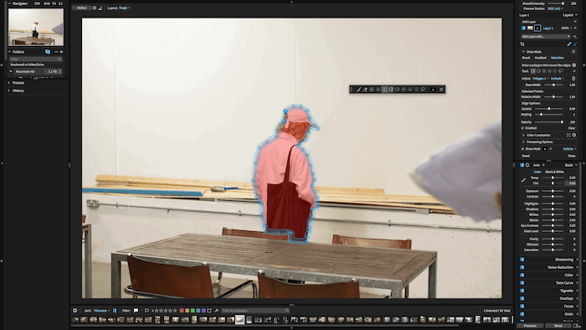Open filmstrip settings gear icon
The image size is (586, 330).
(75, 310)
